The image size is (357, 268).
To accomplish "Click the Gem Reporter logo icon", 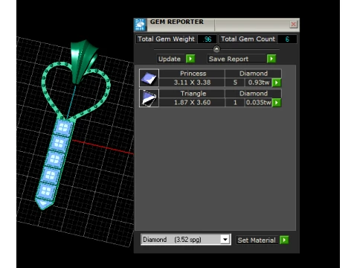I will point(141,25).
